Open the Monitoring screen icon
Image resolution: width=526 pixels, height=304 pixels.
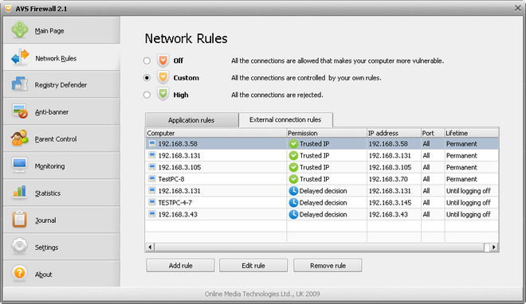coord(19,166)
